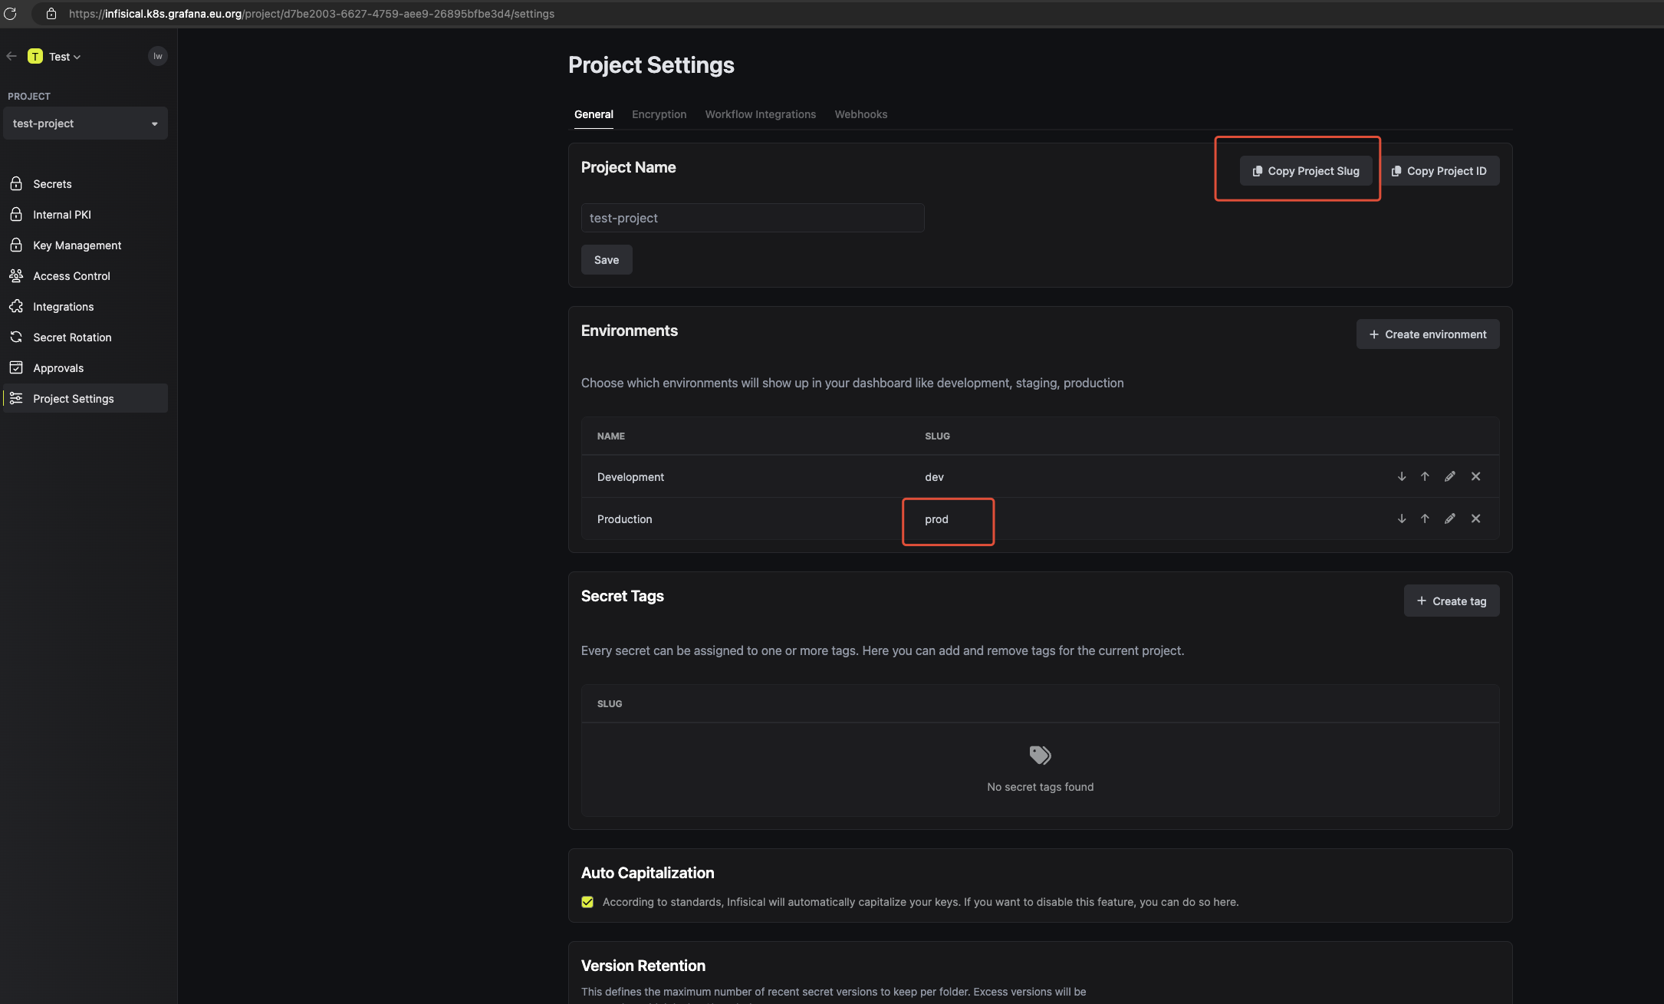Open the Access Control sidebar icon

(x=16, y=275)
